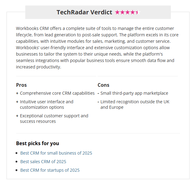The height and width of the screenshot is (183, 194).
Task: Open Best CRM for small business of 2025
Action: coord(56,153)
